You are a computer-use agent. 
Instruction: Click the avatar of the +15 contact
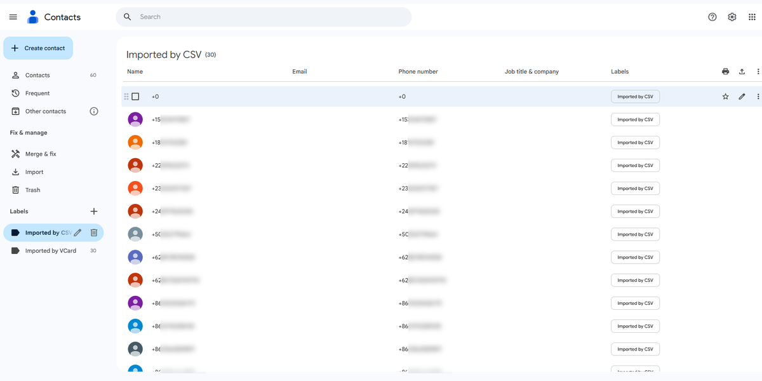point(135,119)
